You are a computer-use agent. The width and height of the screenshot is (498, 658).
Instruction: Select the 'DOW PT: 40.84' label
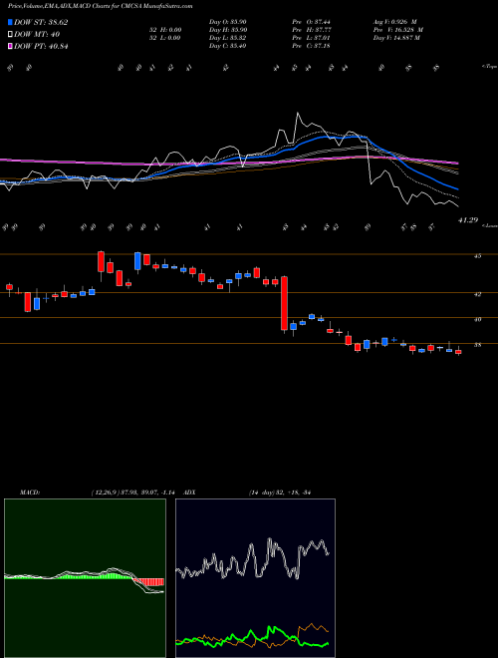coord(41,46)
